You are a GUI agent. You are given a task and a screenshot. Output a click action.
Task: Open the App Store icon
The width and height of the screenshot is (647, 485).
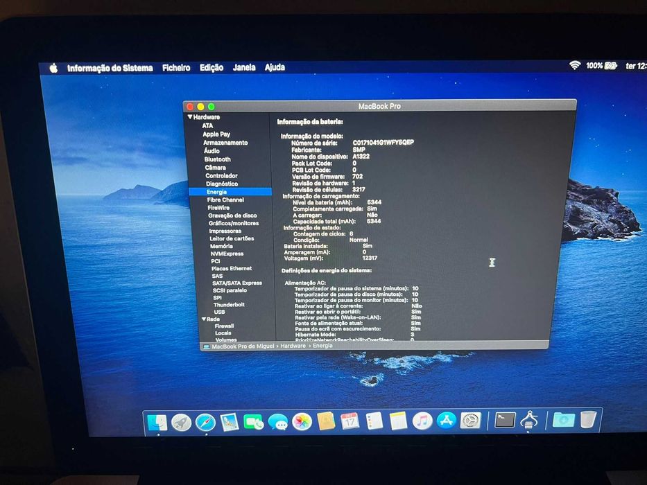(x=447, y=421)
